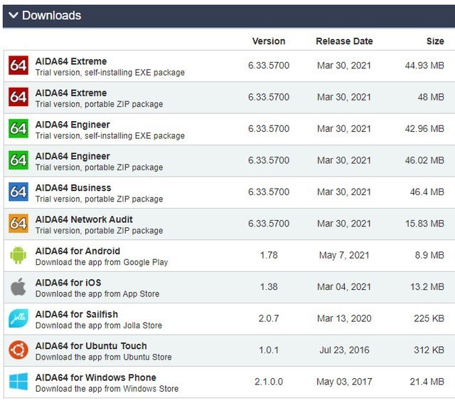Click the Version column header

click(269, 41)
